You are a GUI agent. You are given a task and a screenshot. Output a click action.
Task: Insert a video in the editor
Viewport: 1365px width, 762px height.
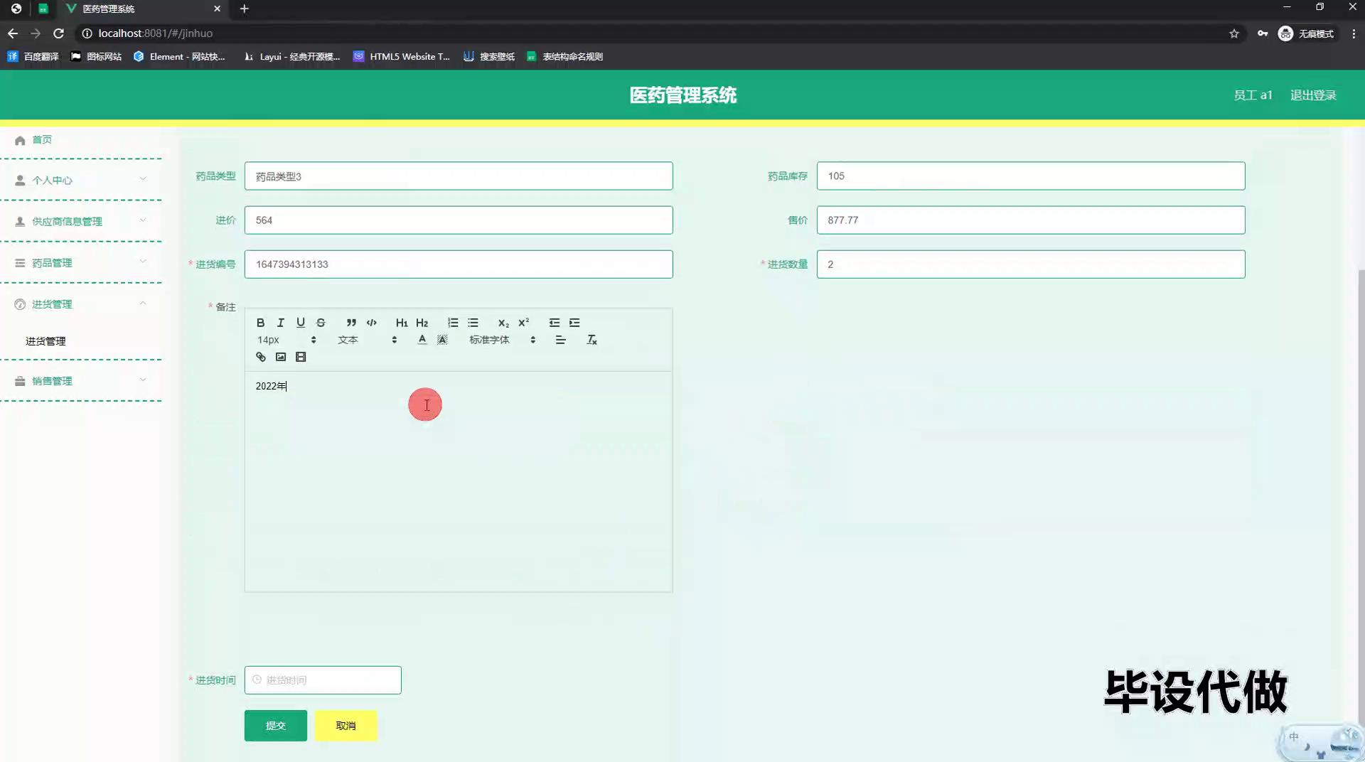point(301,357)
